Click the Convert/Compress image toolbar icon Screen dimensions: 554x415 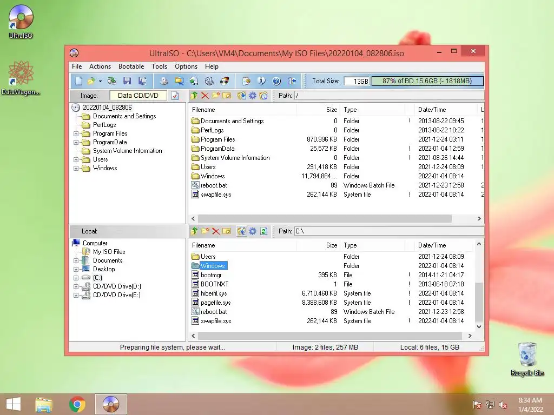click(x=179, y=81)
